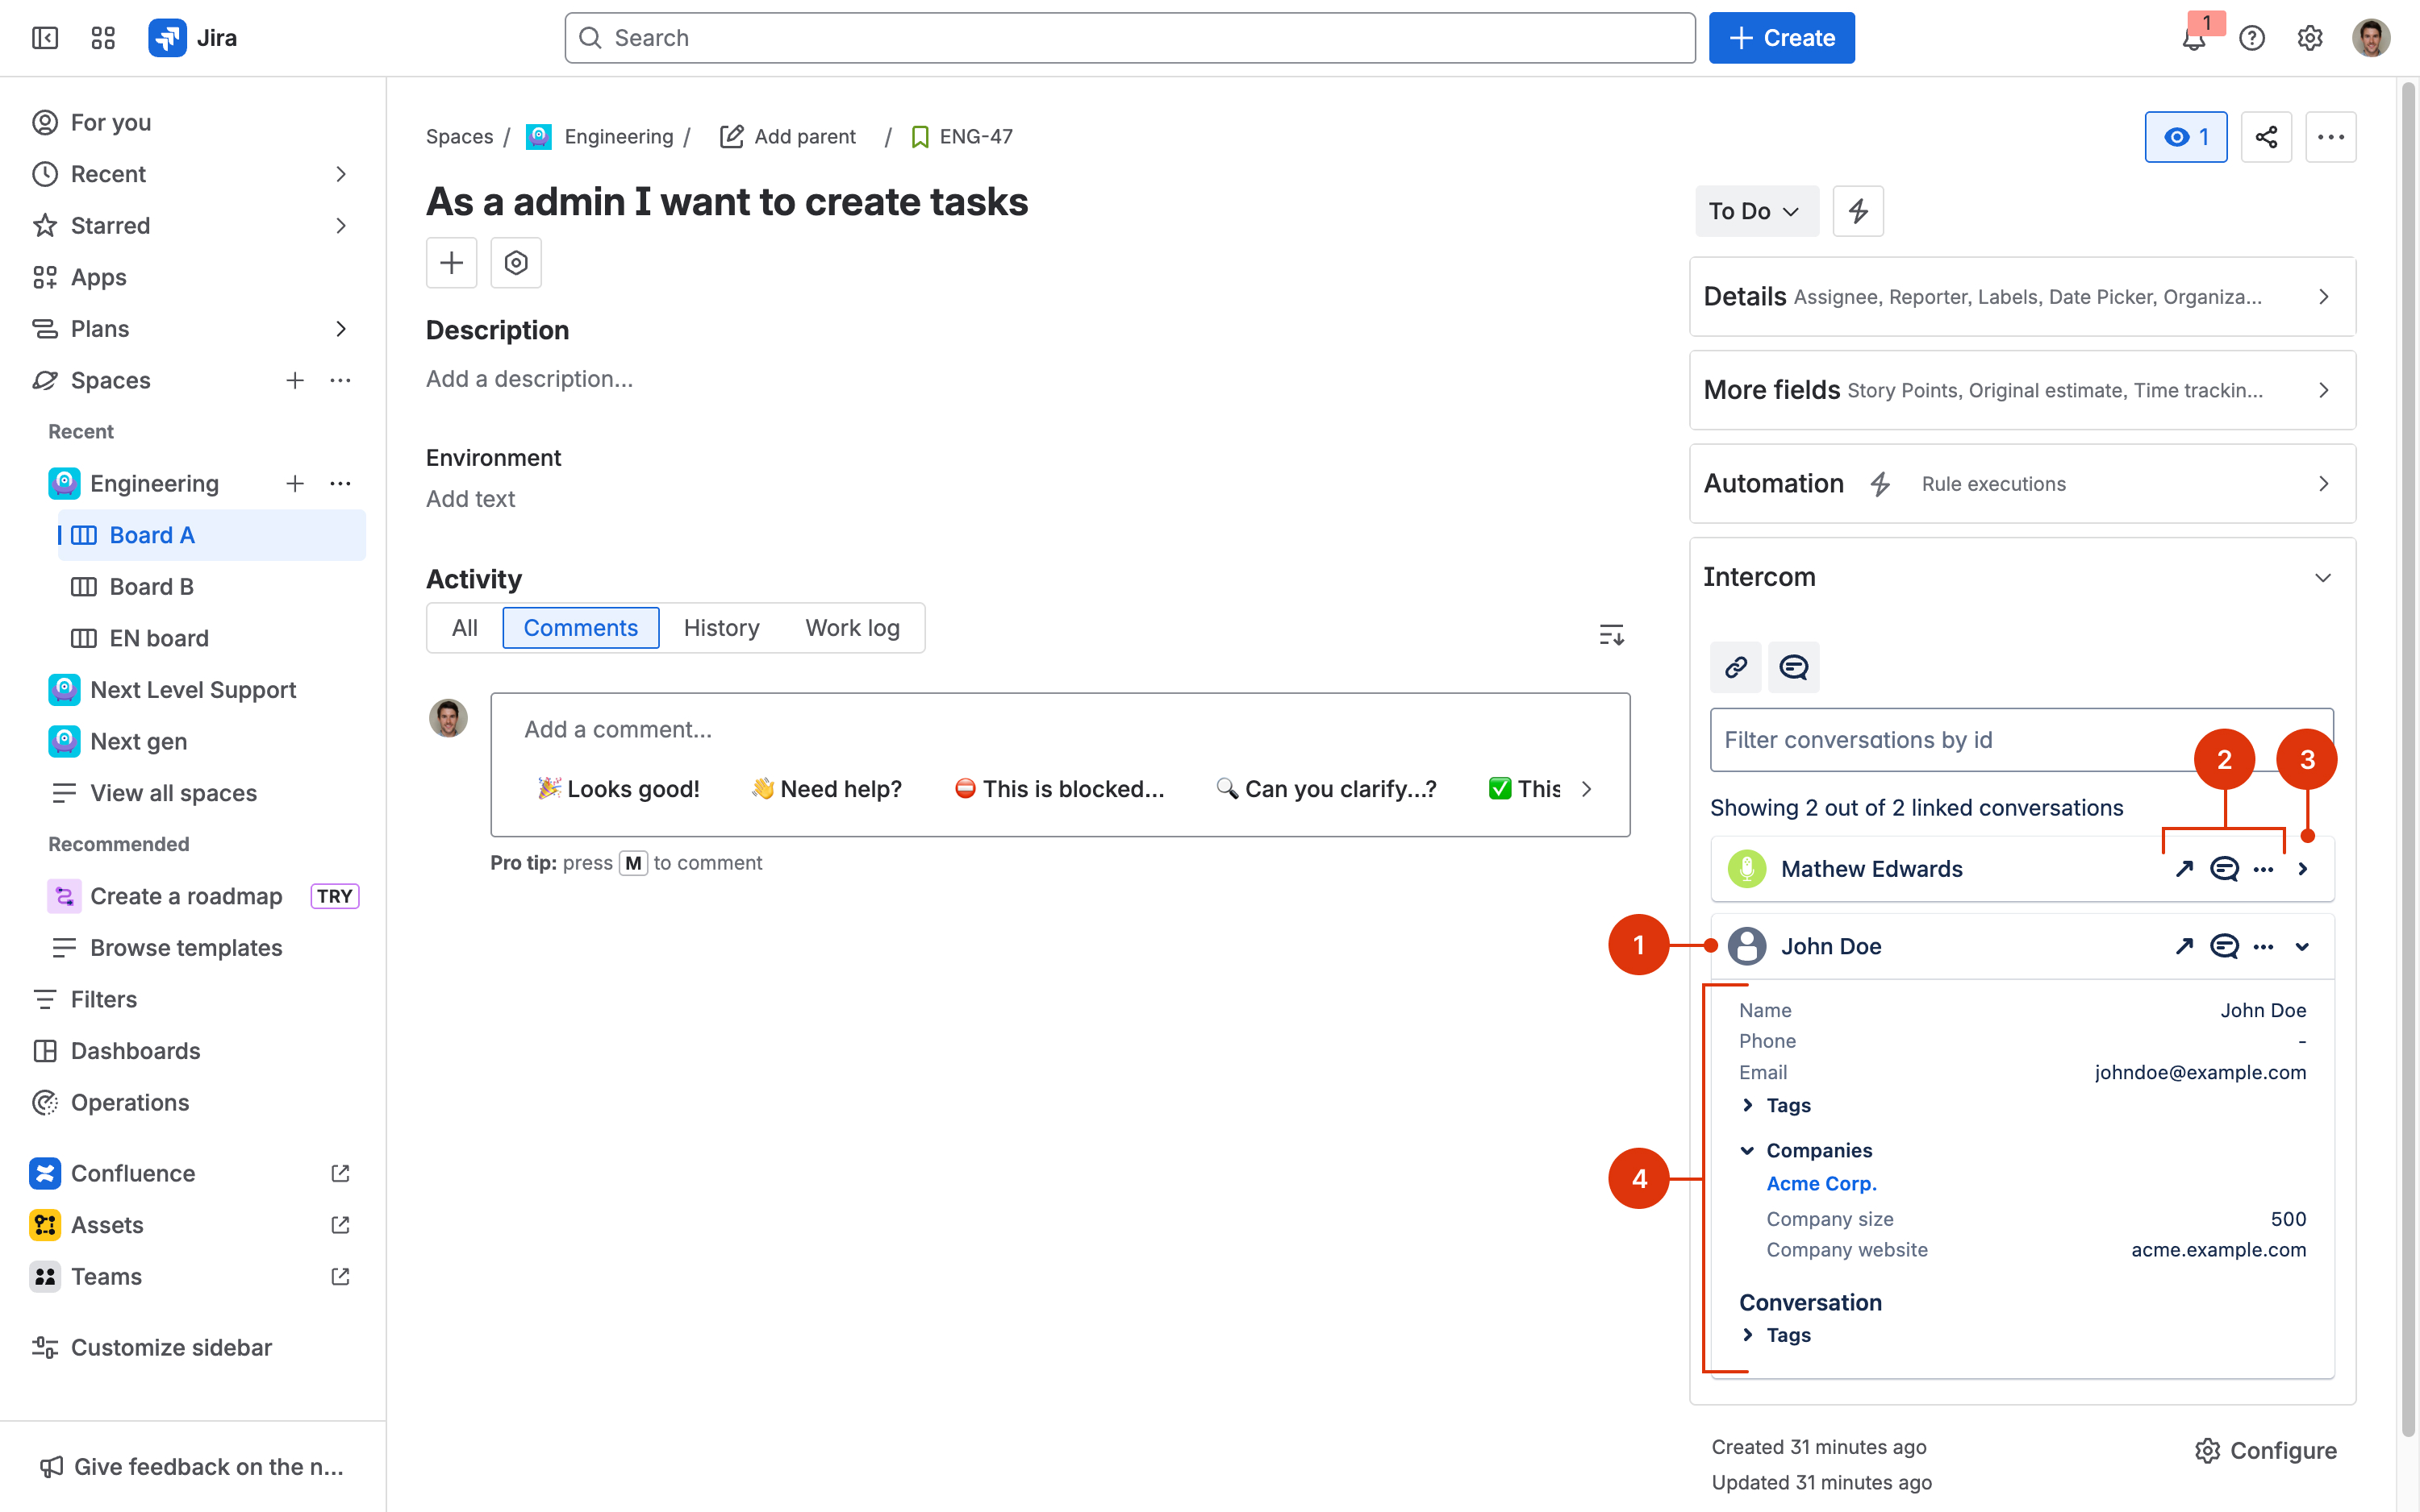Collapse the left sidebar toggle
Screen dimensions: 2420x1512
[45, 38]
